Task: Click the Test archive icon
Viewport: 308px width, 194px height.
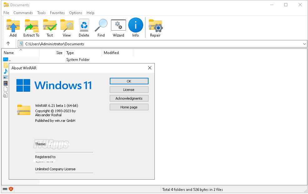Action: click(x=50, y=26)
